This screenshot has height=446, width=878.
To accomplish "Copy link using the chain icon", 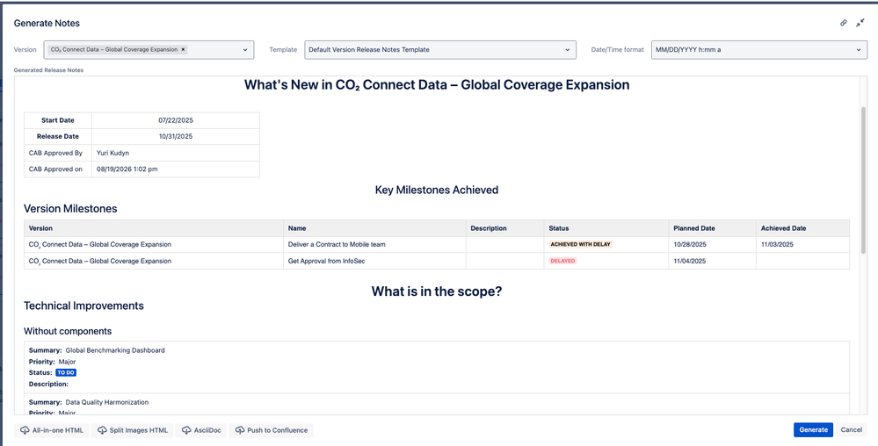I will 843,23.
